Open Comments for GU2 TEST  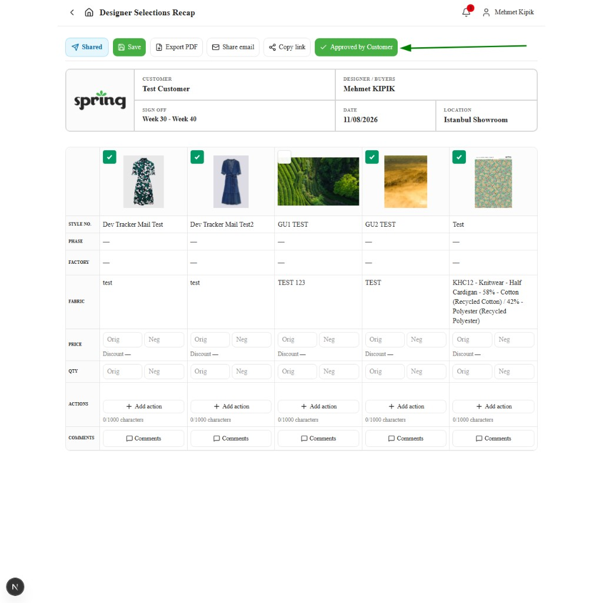405,438
